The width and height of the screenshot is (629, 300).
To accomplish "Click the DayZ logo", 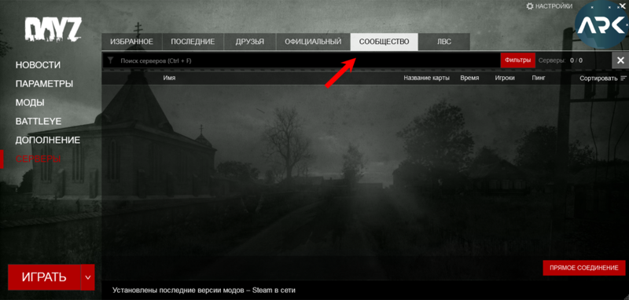I will 53,29.
